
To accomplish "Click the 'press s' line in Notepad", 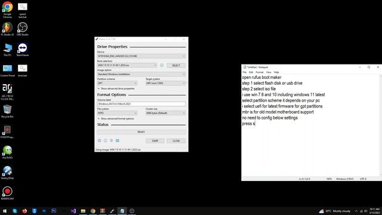I will (248, 124).
